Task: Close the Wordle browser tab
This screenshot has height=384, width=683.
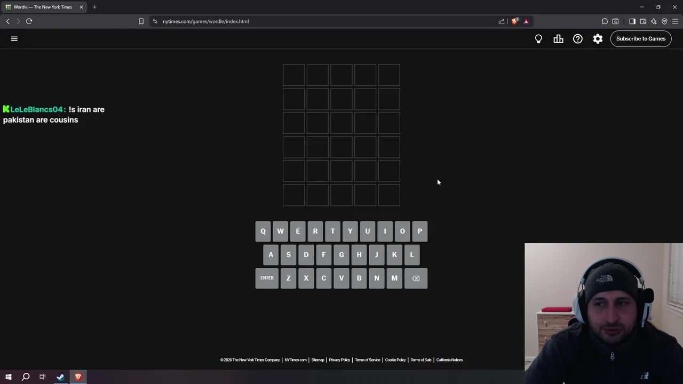Action: click(x=81, y=7)
